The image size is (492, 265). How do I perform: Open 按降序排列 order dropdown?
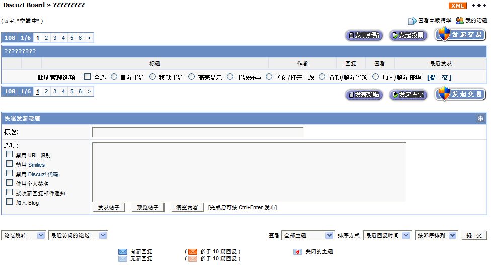[436, 235]
